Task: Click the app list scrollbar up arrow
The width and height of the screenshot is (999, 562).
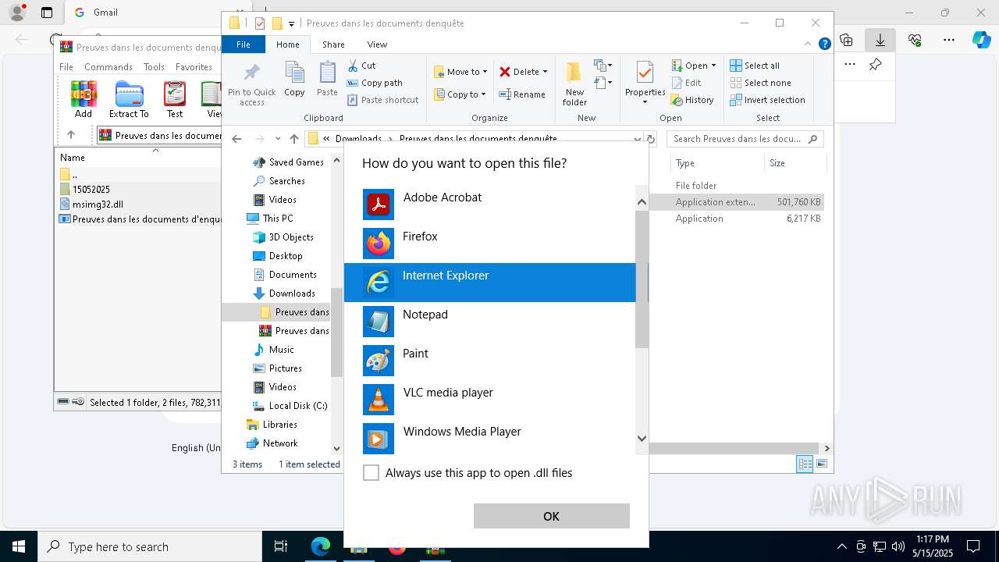Action: click(642, 201)
